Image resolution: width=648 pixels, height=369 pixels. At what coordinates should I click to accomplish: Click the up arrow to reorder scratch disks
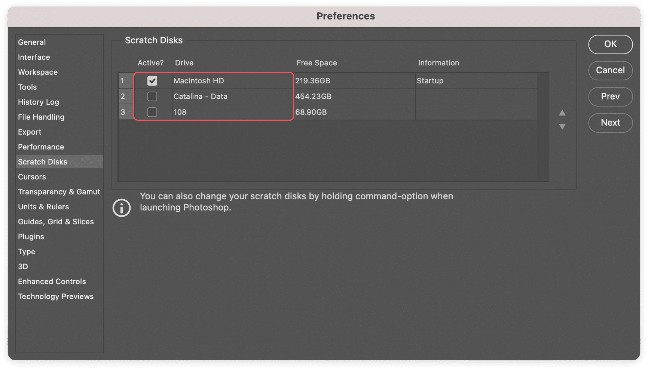pyautogui.click(x=562, y=113)
